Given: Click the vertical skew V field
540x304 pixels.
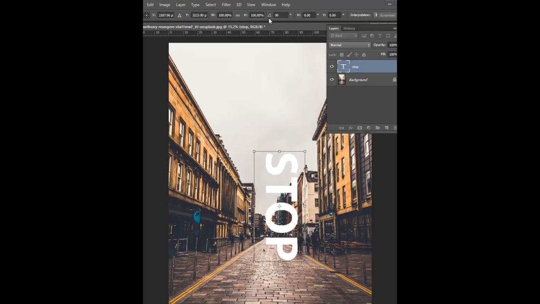Looking at the screenshot, I should pyautogui.click(x=335, y=15).
